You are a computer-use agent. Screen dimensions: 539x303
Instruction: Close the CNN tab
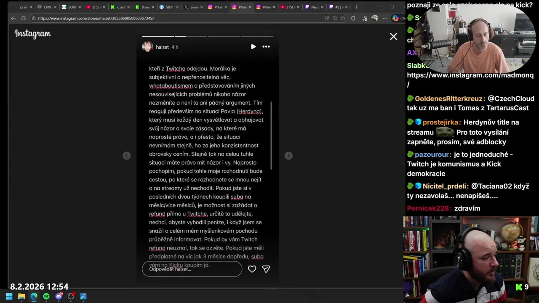pyautogui.click(x=55, y=7)
